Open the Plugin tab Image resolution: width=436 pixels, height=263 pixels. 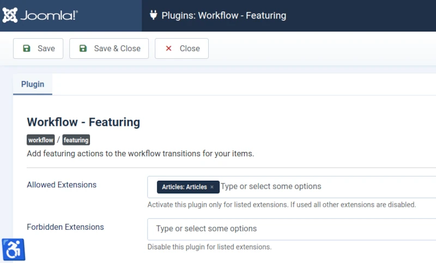coord(33,84)
